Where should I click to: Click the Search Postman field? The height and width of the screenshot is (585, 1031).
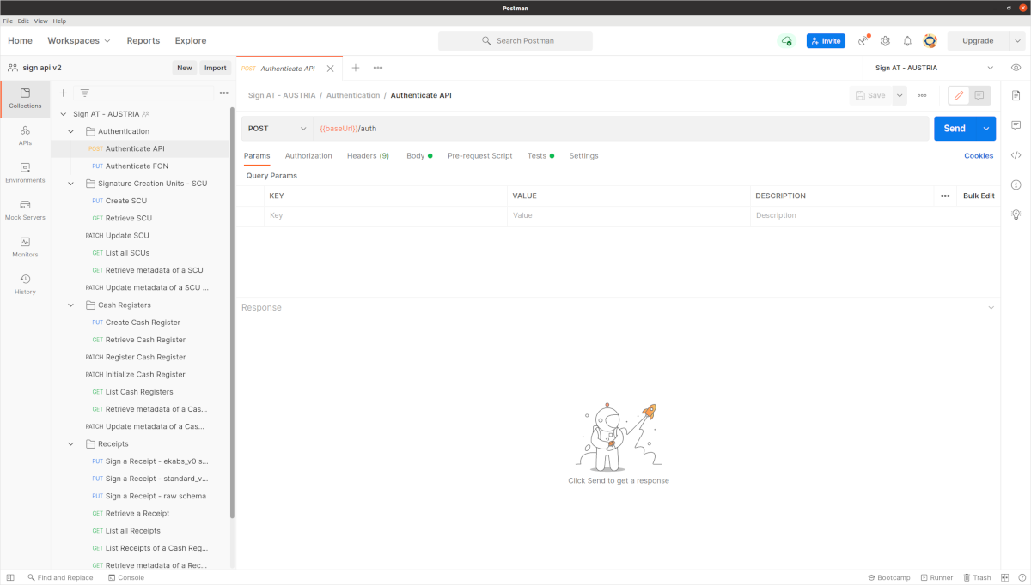[x=515, y=41]
